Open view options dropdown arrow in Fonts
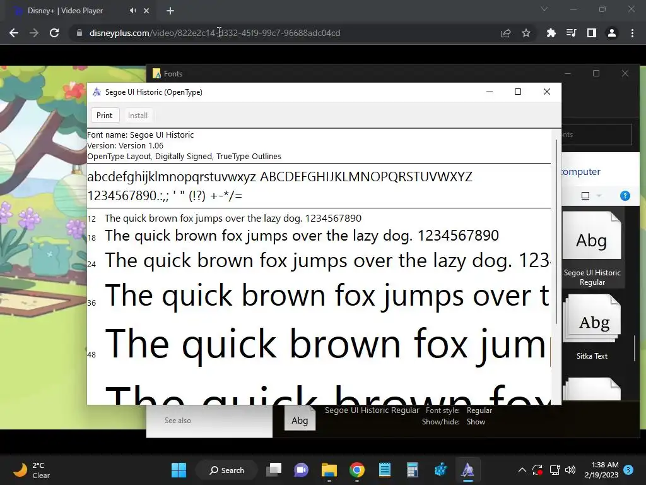Image resolution: width=646 pixels, height=485 pixels. click(x=599, y=196)
